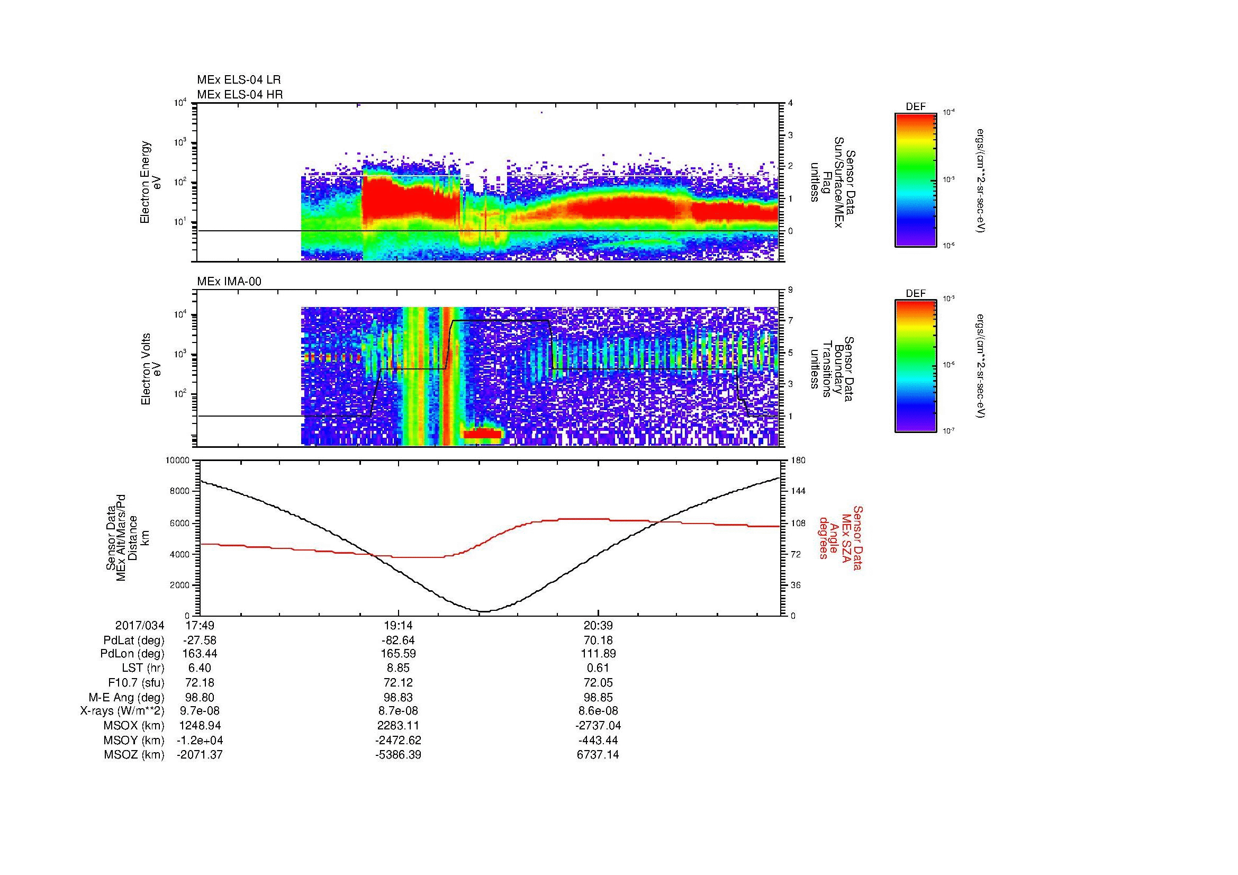The height and width of the screenshot is (875, 1238).
Task: Click the 'Electron Volts eV' axis label
Action: coord(151,369)
